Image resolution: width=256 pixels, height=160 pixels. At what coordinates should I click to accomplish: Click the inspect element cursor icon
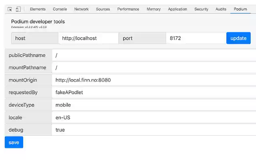(x=10, y=9)
